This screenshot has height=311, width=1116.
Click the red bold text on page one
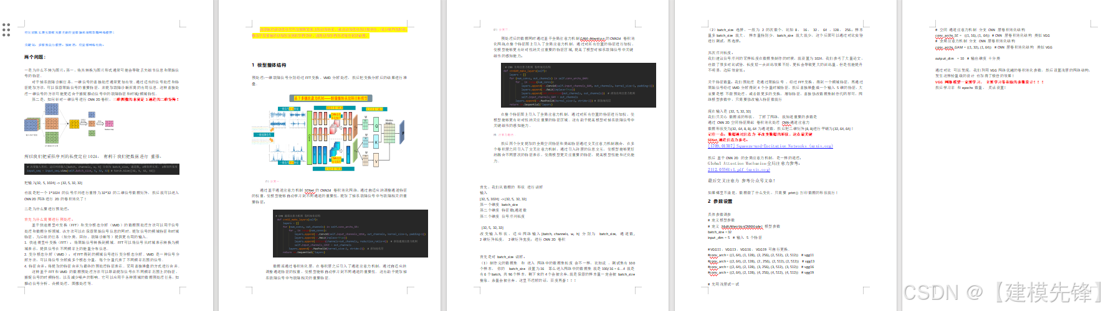pos(146,100)
